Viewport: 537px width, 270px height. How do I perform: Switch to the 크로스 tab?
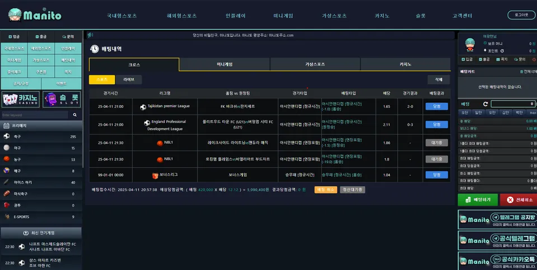pos(134,64)
